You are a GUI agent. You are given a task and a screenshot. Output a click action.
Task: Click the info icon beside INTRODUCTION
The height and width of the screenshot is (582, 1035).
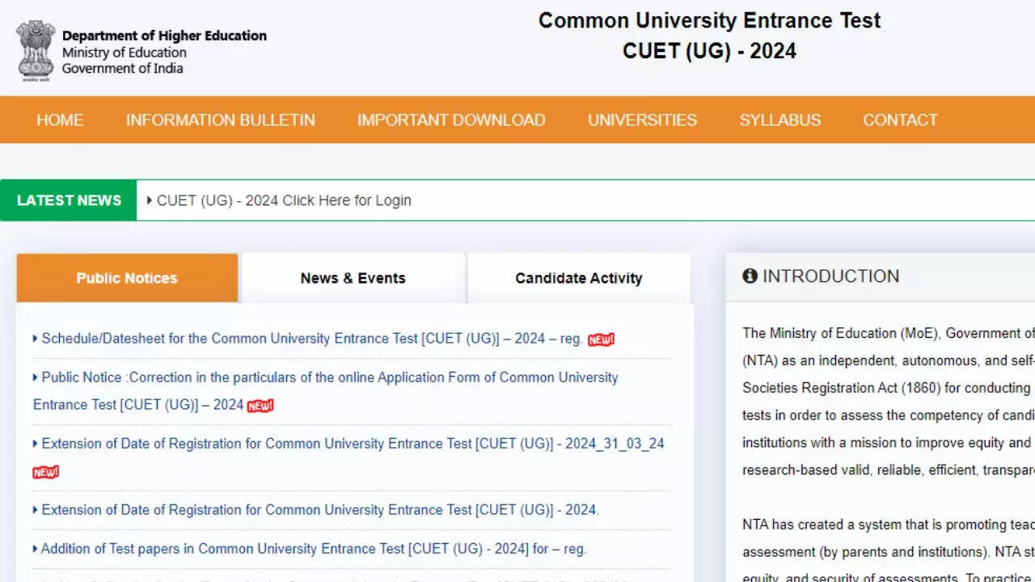click(x=750, y=276)
